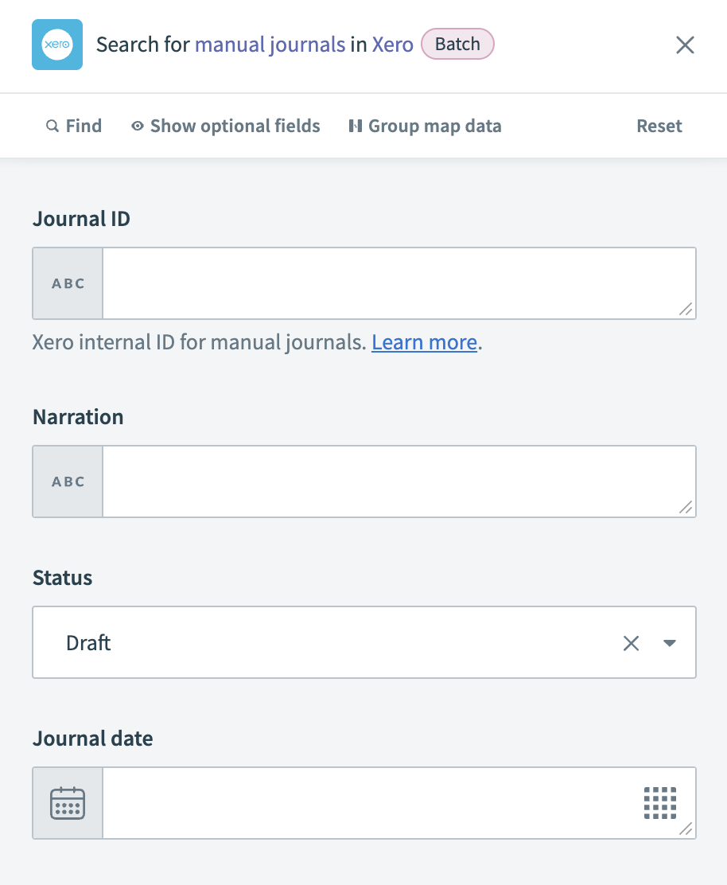Open the Find search icon
The height and width of the screenshot is (885, 727).
point(52,126)
